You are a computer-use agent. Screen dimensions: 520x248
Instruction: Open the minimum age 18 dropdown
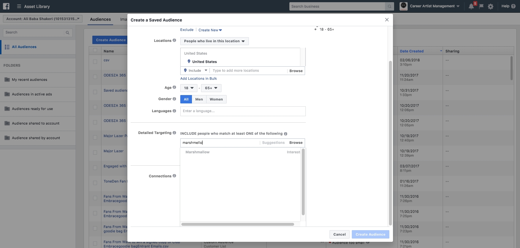189,88
